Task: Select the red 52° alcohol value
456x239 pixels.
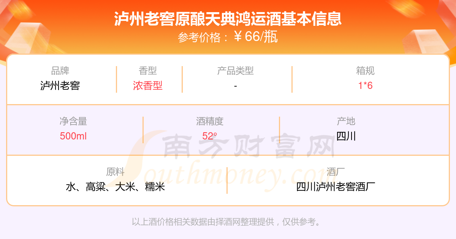Action: click(x=210, y=136)
